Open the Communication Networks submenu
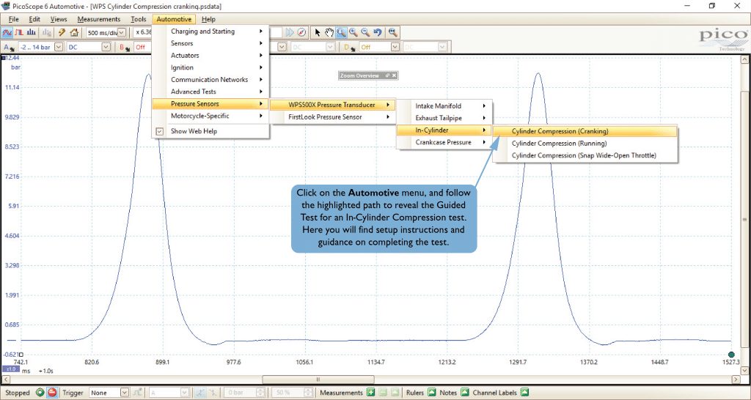The width and height of the screenshot is (751, 400). [x=210, y=79]
